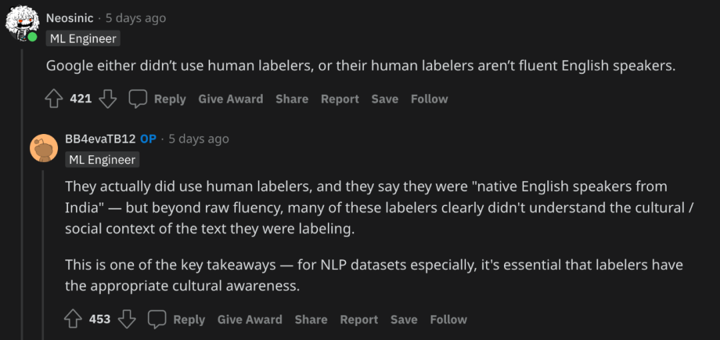Collapse the thread line under BB4evaTB12's reply

click(43, 255)
